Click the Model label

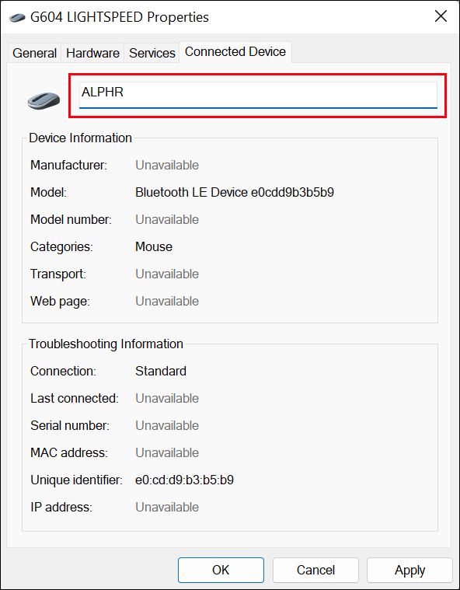(x=48, y=192)
